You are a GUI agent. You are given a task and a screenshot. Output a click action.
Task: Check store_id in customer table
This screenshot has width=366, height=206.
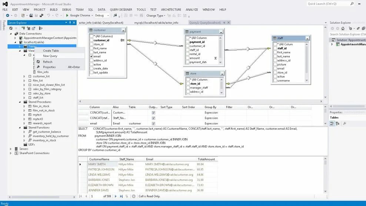(x=91, y=44)
